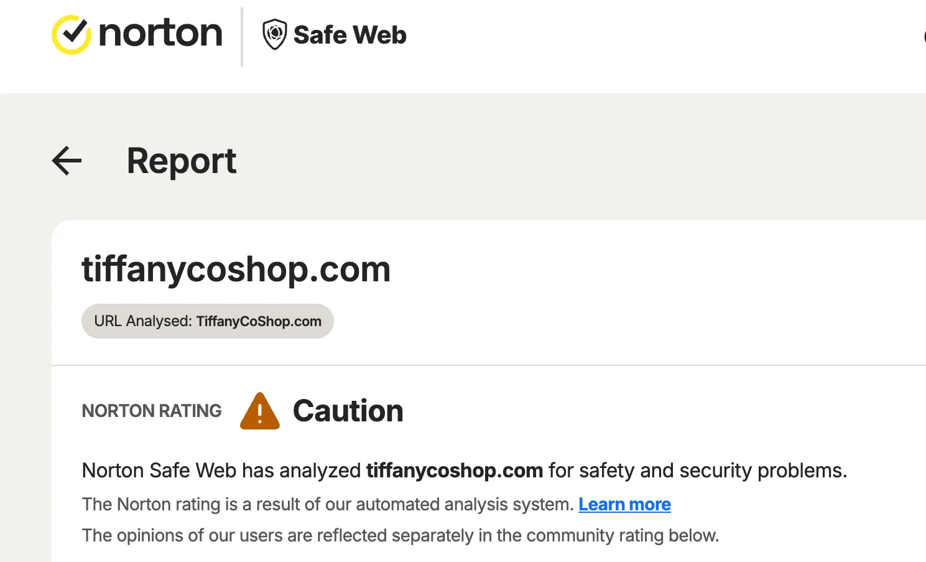Open the Learn more link
Viewport: 926px width, 562px height.
point(624,504)
